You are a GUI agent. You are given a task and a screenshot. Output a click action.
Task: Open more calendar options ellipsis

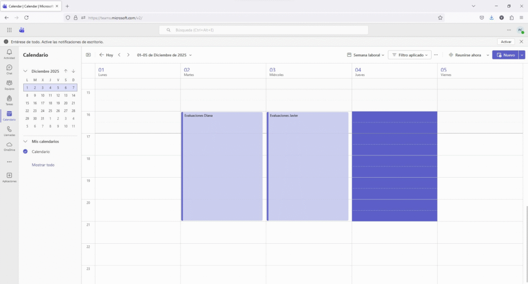click(436, 55)
